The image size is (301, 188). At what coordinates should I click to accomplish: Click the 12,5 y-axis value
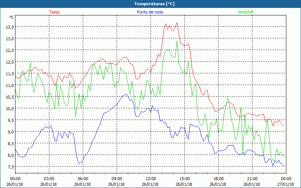(10, 51)
